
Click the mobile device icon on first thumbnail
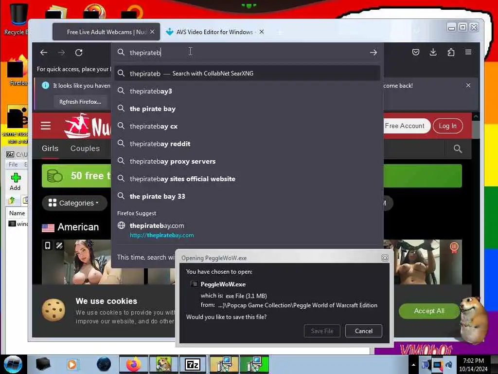click(48, 245)
